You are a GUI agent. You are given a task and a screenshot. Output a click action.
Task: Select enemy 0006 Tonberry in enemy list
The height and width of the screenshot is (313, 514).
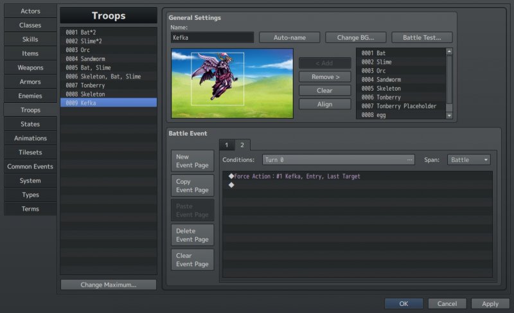pos(401,97)
